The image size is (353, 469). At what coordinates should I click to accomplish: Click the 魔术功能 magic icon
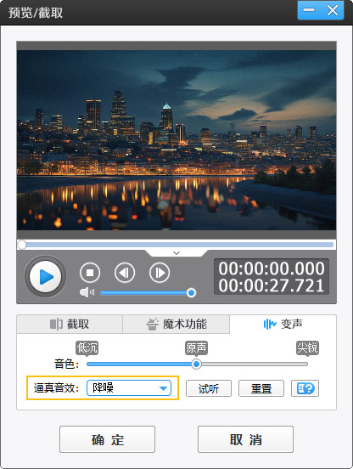(x=152, y=325)
